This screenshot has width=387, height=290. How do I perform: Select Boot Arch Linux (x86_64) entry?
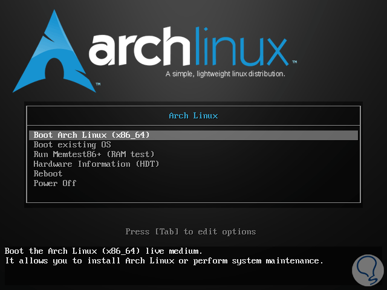193,135
